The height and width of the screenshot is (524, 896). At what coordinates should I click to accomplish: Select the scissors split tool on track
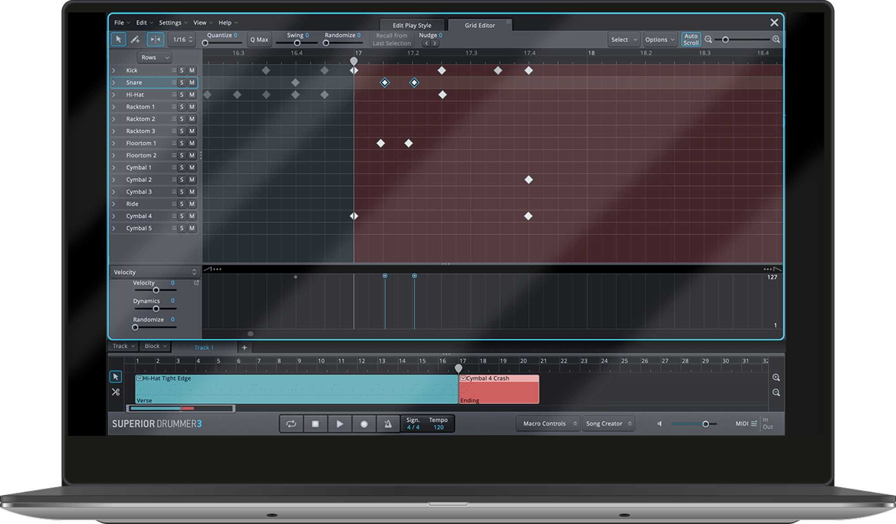tap(116, 392)
